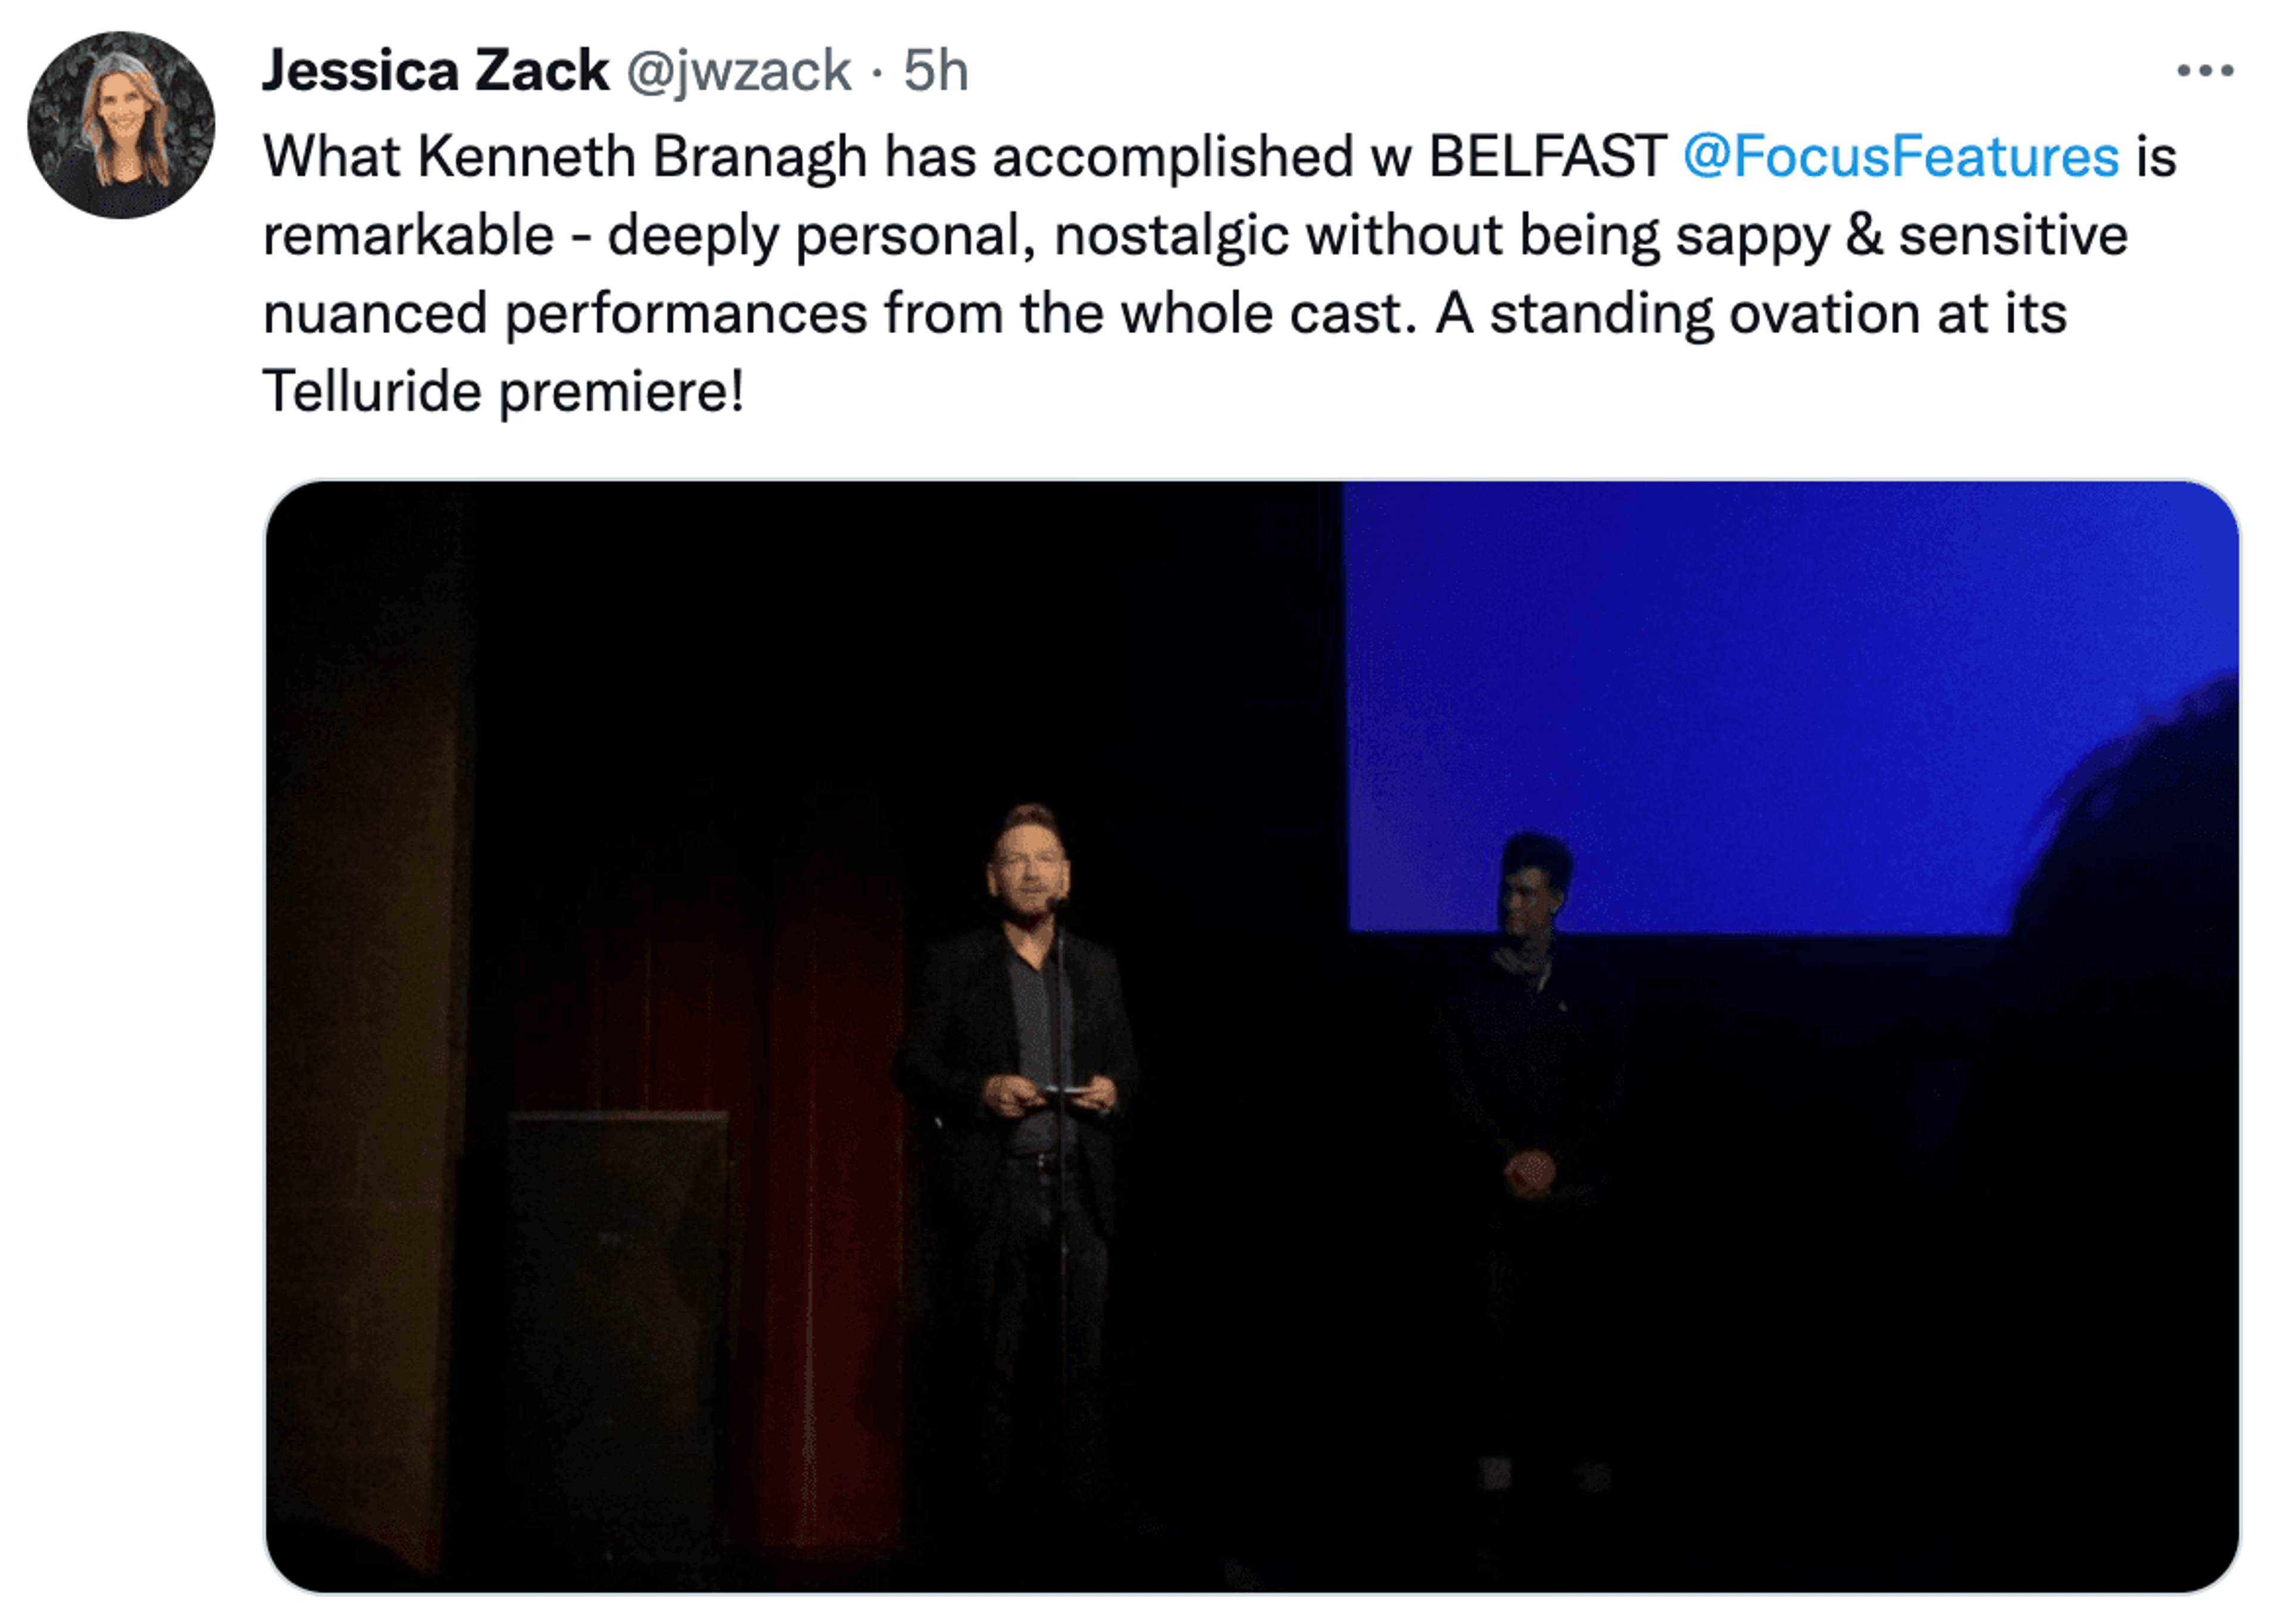Click the word BELFAST in the tweet
The width and height of the screenshot is (2286, 1624).
point(1547,157)
